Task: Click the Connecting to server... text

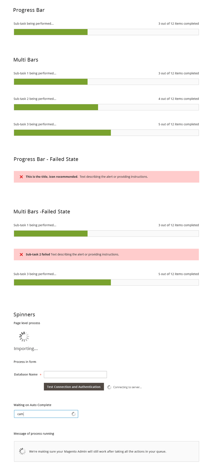Action: click(x=127, y=387)
